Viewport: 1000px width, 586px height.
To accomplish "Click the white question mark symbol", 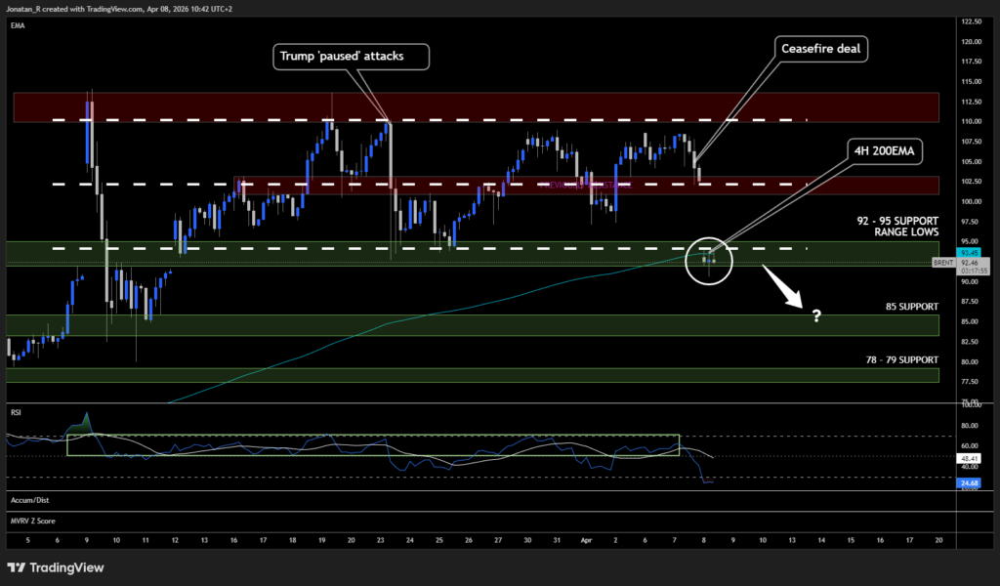I will pyautogui.click(x=815, y=314).
